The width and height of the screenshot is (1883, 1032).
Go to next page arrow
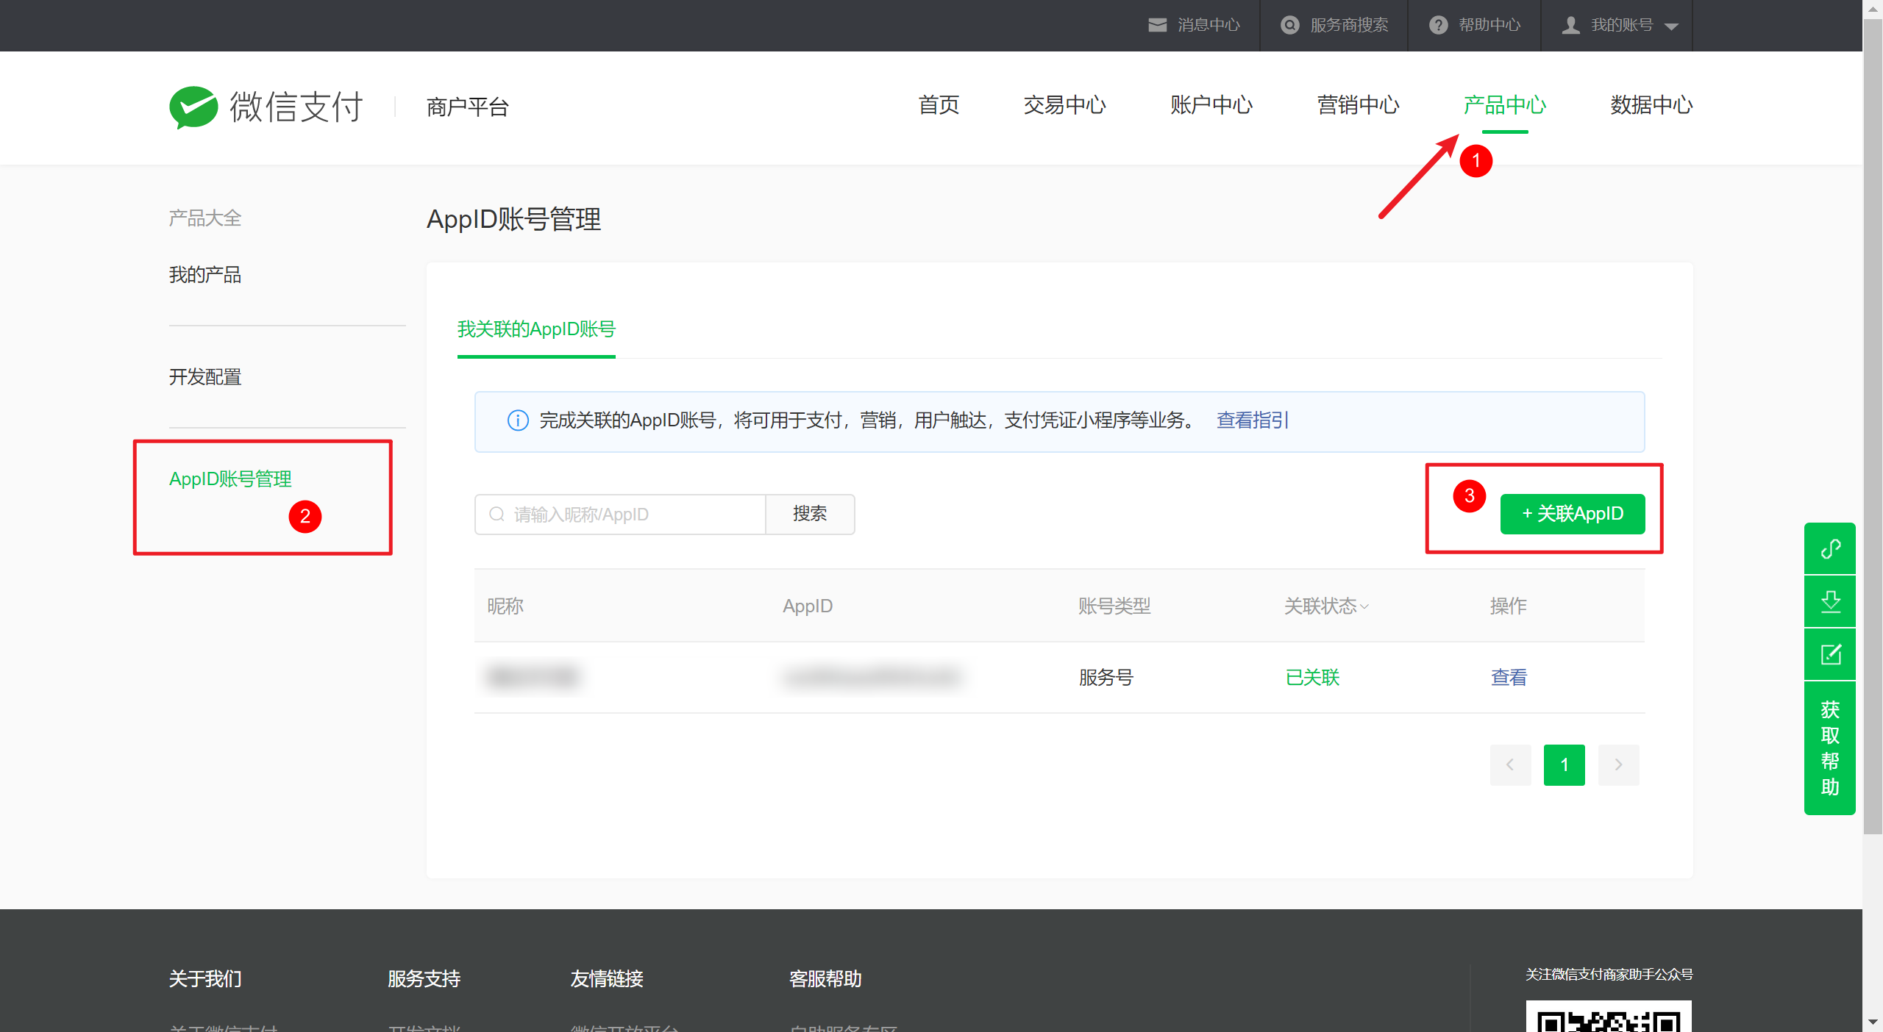pos(1619,765)
